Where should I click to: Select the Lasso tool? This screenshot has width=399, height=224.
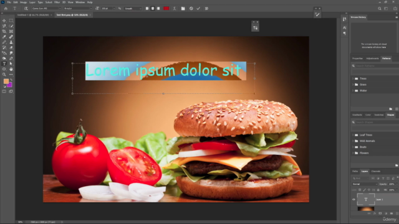click(x=4, y=26)
